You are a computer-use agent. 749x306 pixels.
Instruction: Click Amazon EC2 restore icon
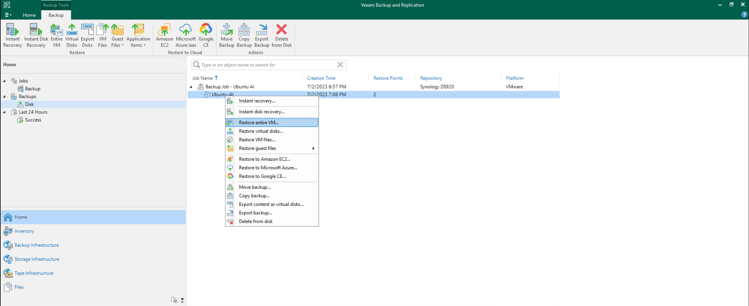click(164, 35)
